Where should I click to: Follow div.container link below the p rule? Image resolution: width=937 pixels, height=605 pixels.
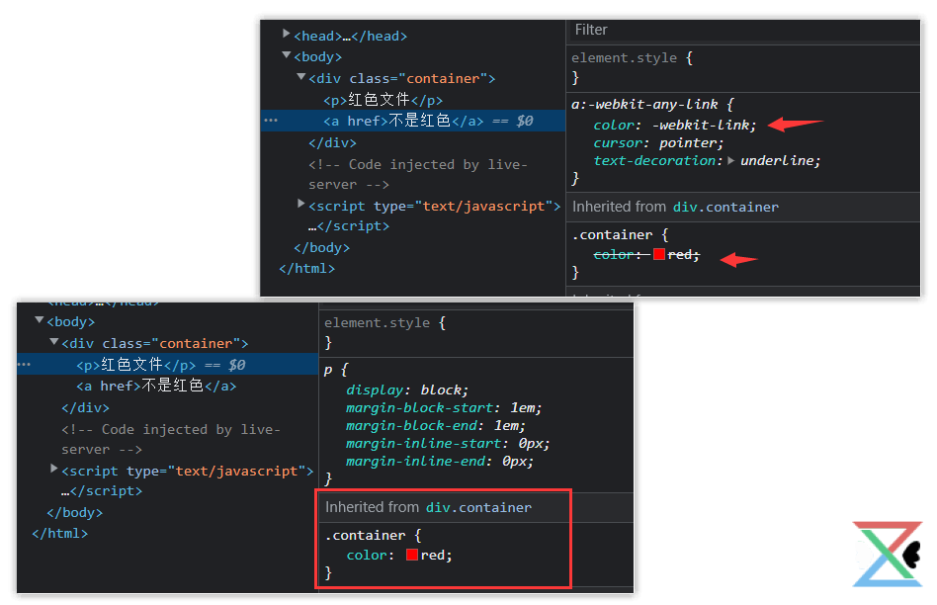tap(478, 507)
